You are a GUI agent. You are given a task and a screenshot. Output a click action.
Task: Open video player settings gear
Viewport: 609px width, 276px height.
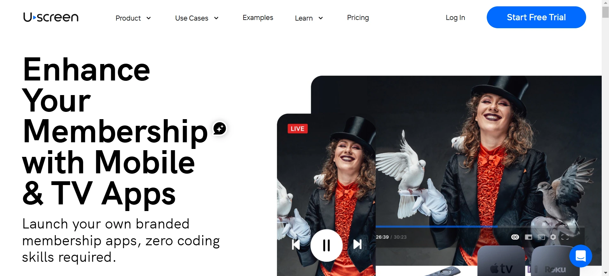pyautogui.click(x=553, y=237)
